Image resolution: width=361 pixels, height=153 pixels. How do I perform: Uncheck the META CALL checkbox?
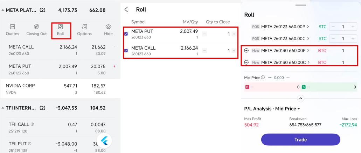click(126, 51)
